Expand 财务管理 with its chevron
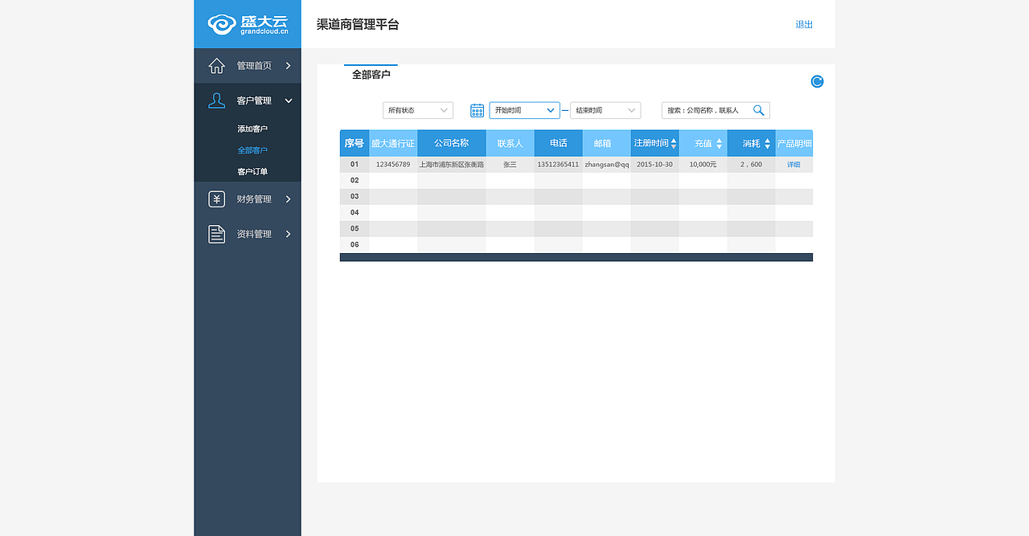The image size is (1029, 536). click(288, 199)
